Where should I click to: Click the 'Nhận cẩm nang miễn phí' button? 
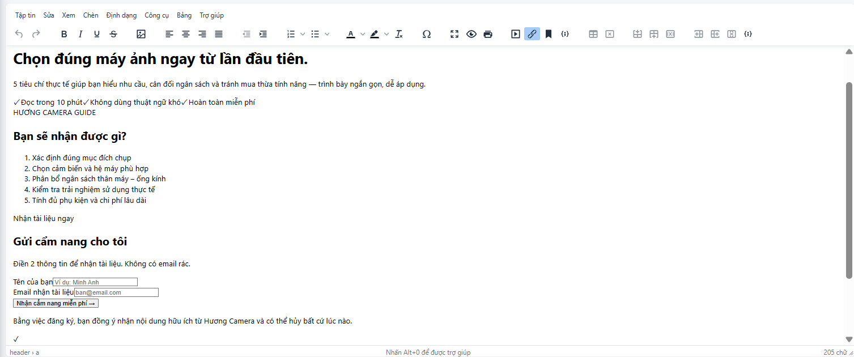coord(56,303)
